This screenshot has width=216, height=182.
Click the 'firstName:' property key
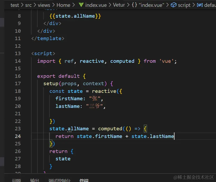pos(70,99)
